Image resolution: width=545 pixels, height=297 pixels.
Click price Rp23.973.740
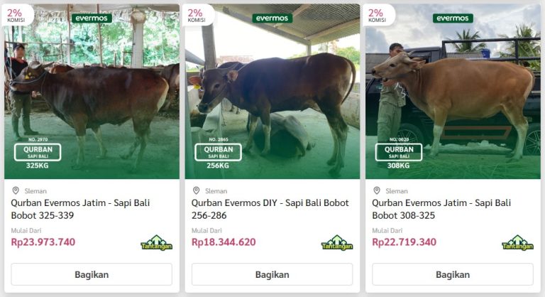[43, 242]
